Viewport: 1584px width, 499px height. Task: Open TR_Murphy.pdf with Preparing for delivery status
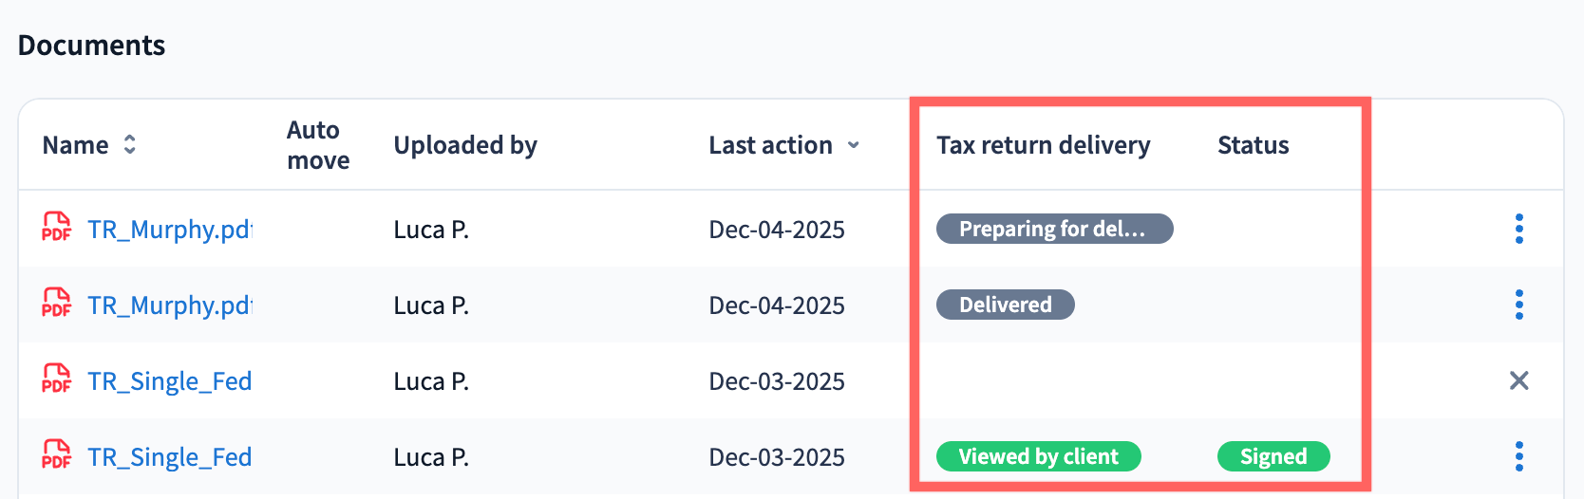[169, 230]
